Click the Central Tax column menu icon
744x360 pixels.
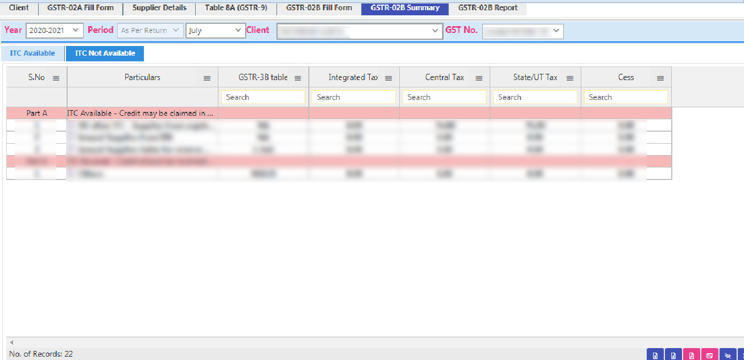pos(479,78)
